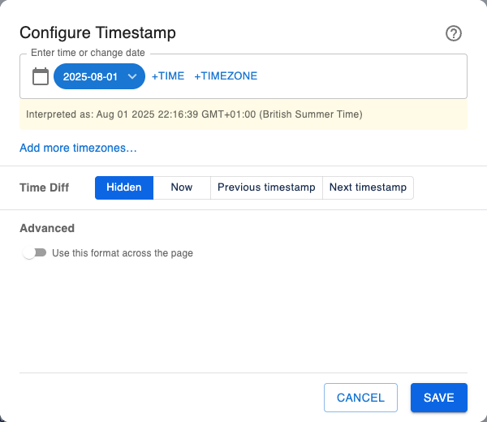Click the SAVE button
The image size is (487, 422).
pyautogui.click(x=439, y=398)
